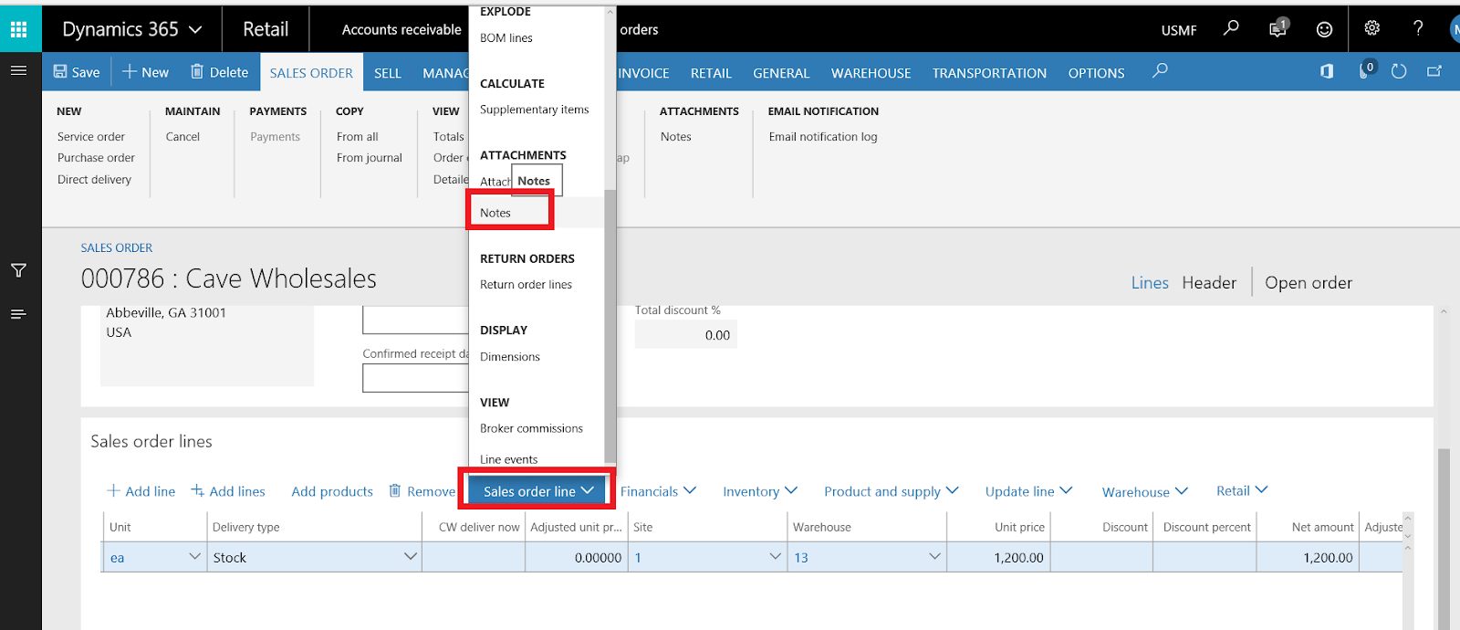This screenshot has height=630, width=1460.
Task: Click the Total discount % field
Action: (686, 335)
